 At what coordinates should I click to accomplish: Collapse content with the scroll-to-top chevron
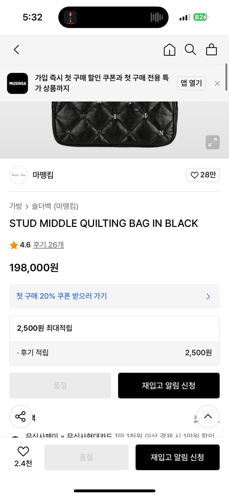tap(208, 416)
